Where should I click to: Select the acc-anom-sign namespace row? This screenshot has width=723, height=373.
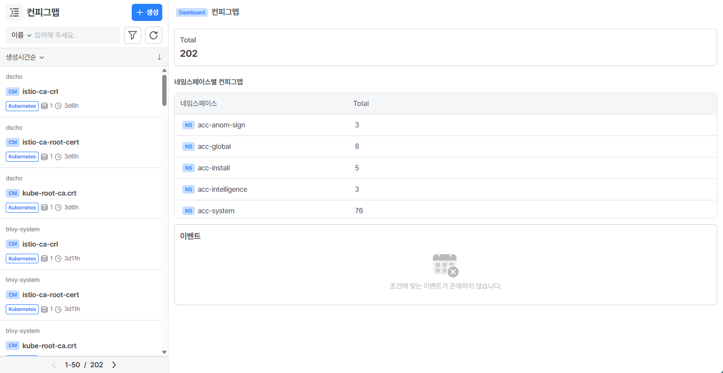pyautogui.click(x=446, y=125)
